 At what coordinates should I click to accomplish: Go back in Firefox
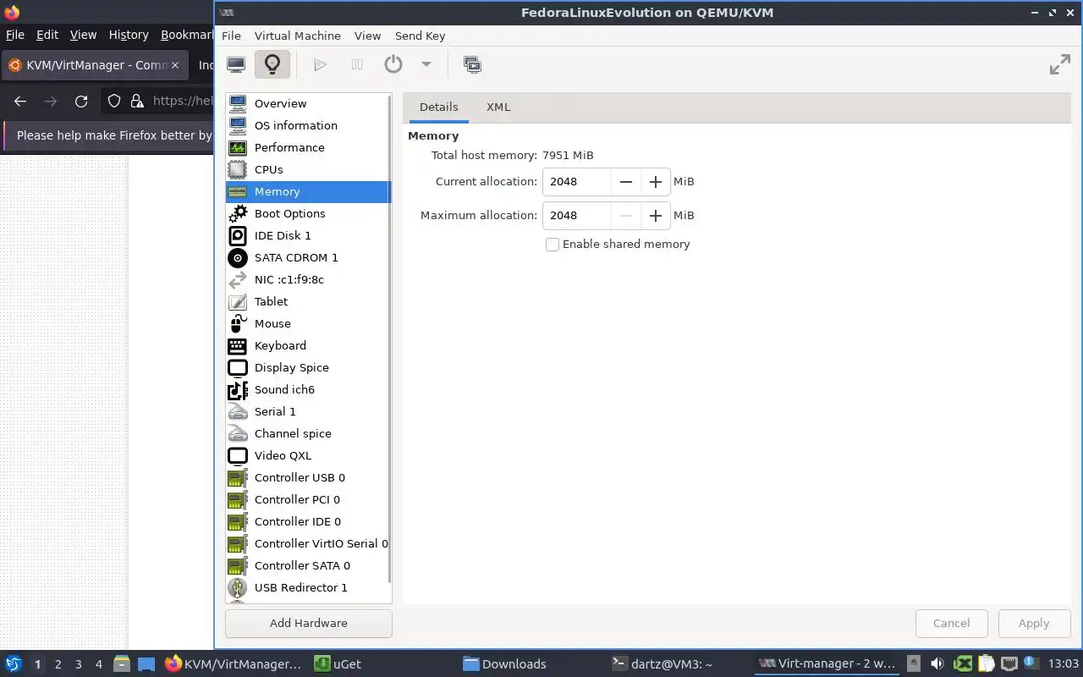(20, 101)
